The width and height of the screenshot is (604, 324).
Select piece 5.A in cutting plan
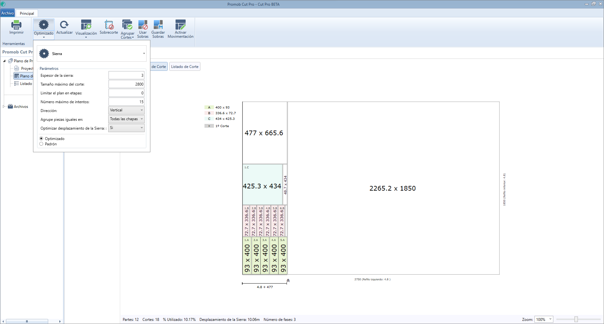point(283,255)
